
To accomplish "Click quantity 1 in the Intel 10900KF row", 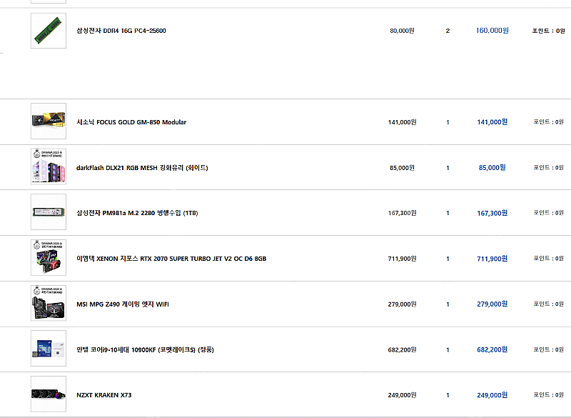I will coord(448,349).
